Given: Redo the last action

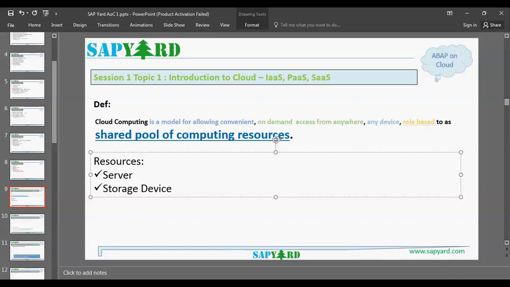Looking at the screenshot, I should pos(35,13).
